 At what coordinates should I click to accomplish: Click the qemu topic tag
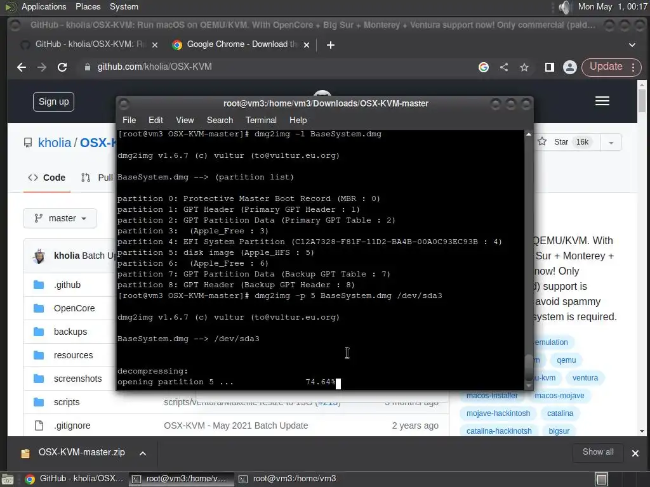(x=566, y=360)
